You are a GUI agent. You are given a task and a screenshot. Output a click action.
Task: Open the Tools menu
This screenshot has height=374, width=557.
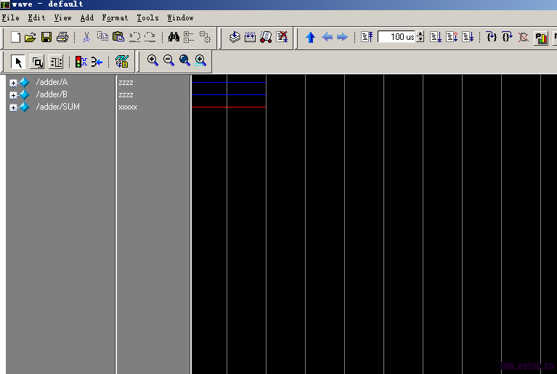(x=147, y=17)
